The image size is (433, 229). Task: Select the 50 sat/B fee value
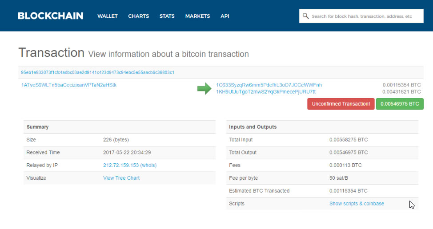339,178
